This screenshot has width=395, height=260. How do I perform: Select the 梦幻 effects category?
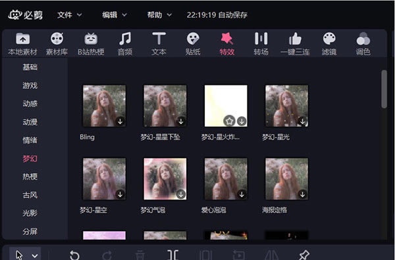(x=30, y=159)
